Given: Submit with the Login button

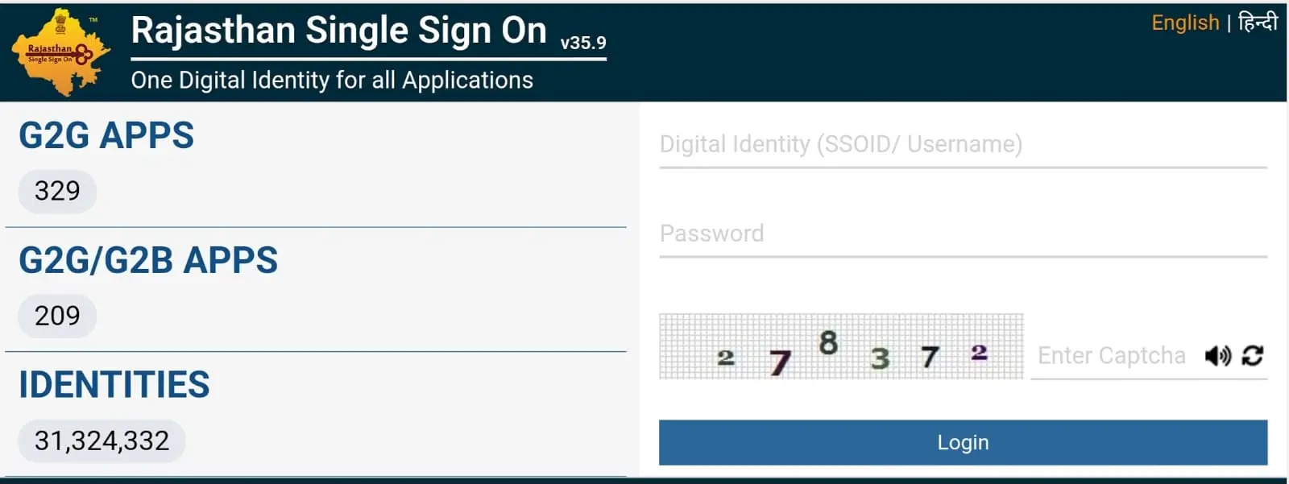Looking at the screenshot, I should pos(963,442).
